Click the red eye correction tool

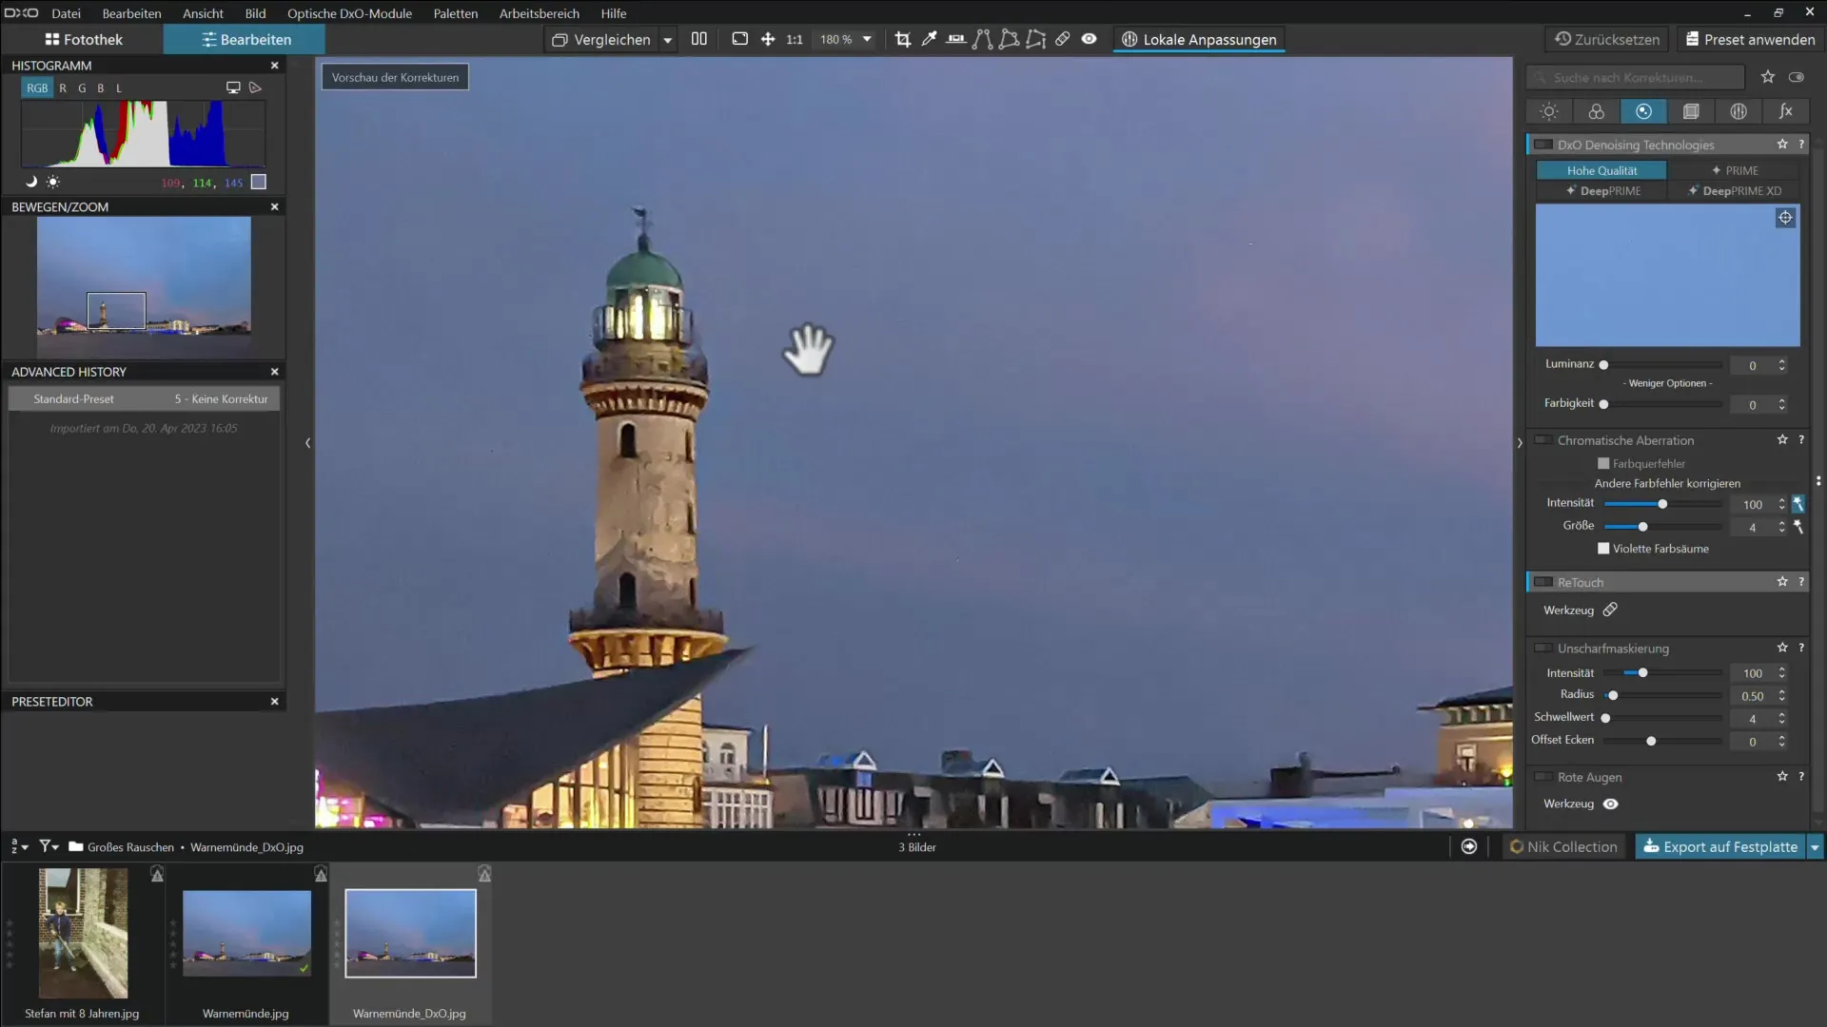(1613, 804)
